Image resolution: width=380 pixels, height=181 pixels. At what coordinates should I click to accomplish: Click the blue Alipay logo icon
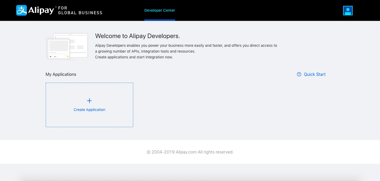pyautogui.click(x=21, y=10)
